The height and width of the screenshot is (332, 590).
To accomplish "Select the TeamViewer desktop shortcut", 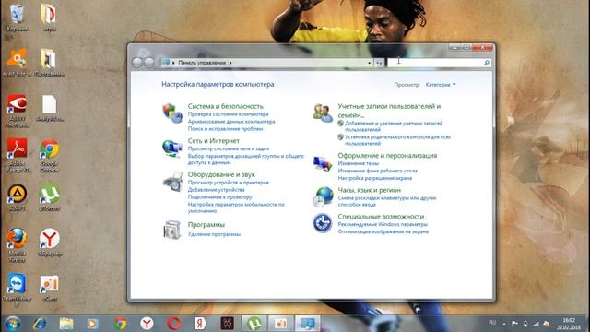I will click(17, 290).
